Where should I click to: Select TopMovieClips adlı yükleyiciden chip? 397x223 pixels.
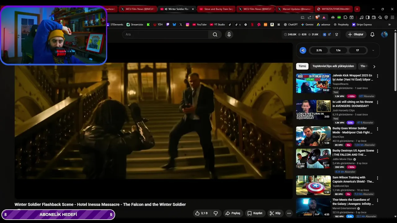click(333, 66)
